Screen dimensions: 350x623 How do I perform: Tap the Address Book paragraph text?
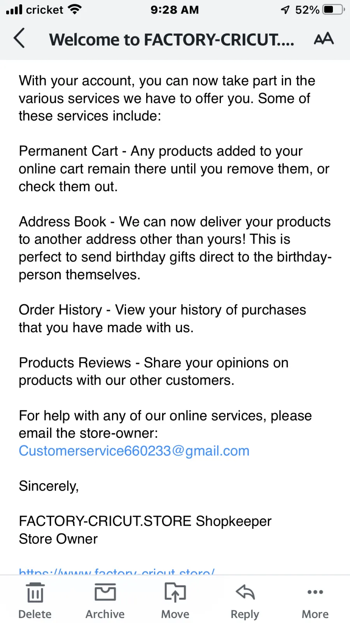point(175,248)
